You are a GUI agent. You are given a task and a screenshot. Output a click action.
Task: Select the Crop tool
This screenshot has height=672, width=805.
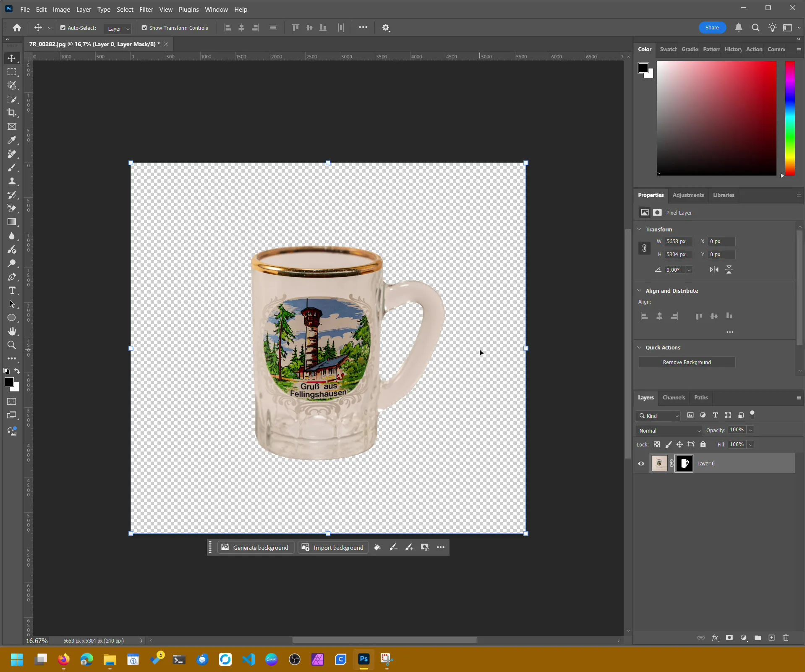(x=12, y=113)
